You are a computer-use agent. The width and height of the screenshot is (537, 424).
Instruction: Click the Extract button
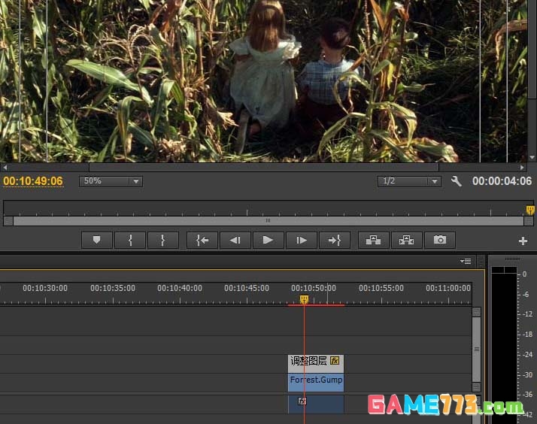(406, 240)
